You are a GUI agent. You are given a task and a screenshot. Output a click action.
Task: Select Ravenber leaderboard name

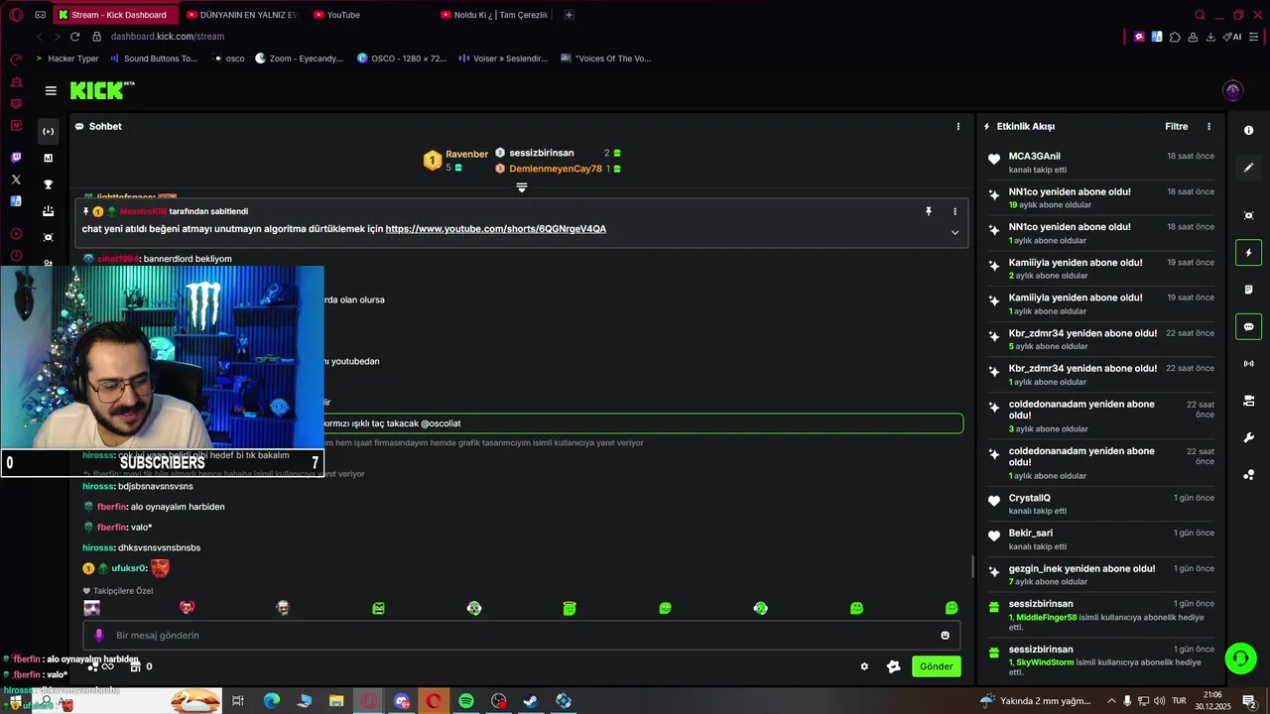(x=466, y=154)
